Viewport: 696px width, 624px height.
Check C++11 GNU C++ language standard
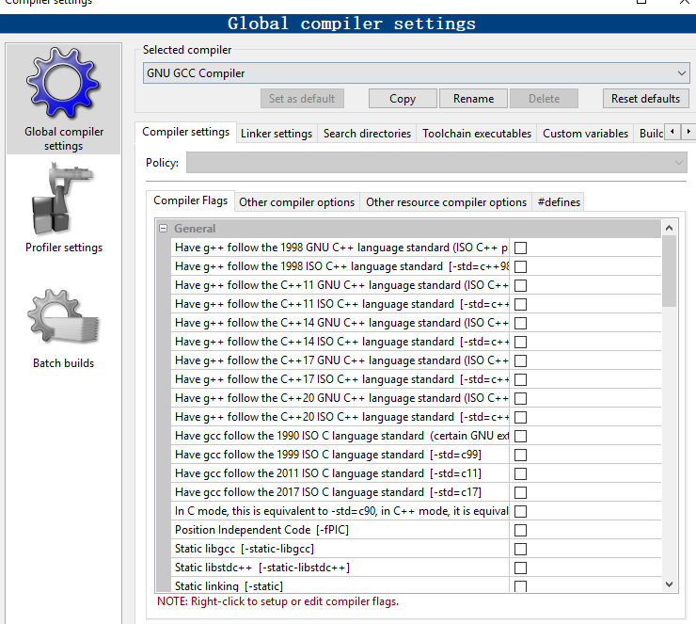pyautogui.click(x=520, y=285)
